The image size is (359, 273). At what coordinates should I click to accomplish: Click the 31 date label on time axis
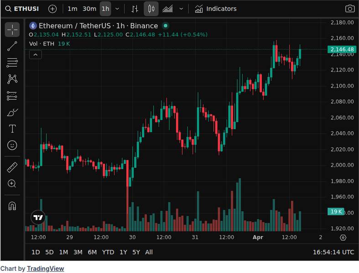pos(195,238)
